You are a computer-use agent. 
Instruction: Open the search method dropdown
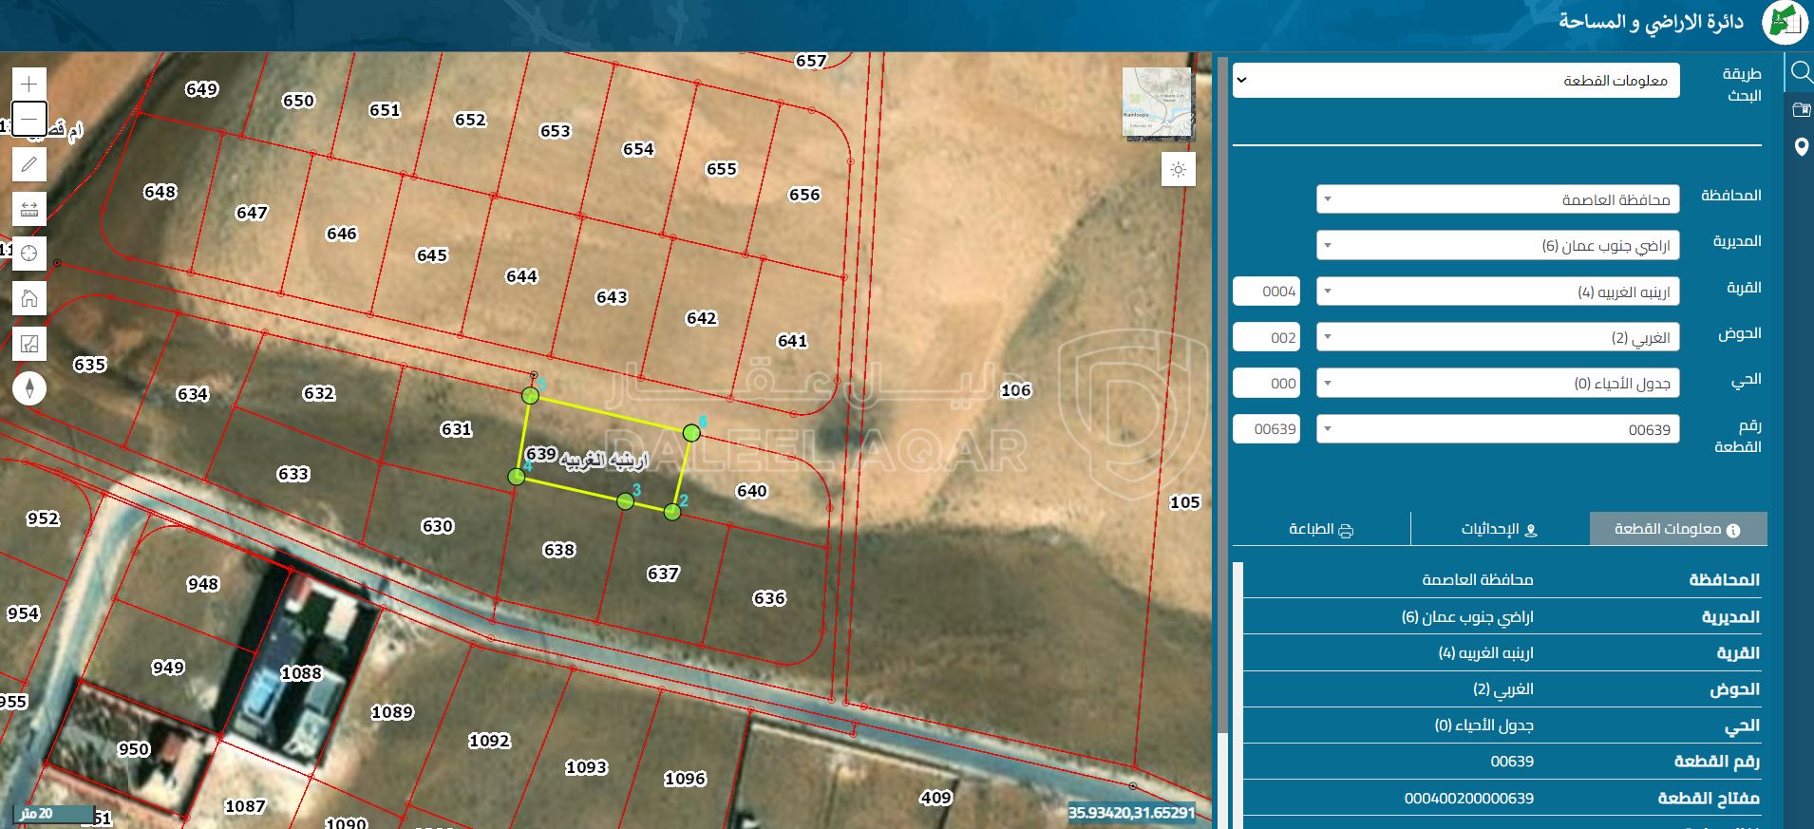tap(1456, 81)
